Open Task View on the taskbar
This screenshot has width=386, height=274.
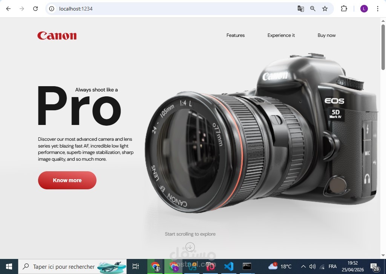pyautogui.click(x=136, y=266)
